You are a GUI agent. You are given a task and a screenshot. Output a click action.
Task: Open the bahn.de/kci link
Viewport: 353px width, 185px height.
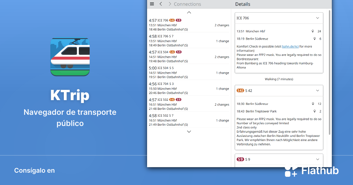click(291, 46)
